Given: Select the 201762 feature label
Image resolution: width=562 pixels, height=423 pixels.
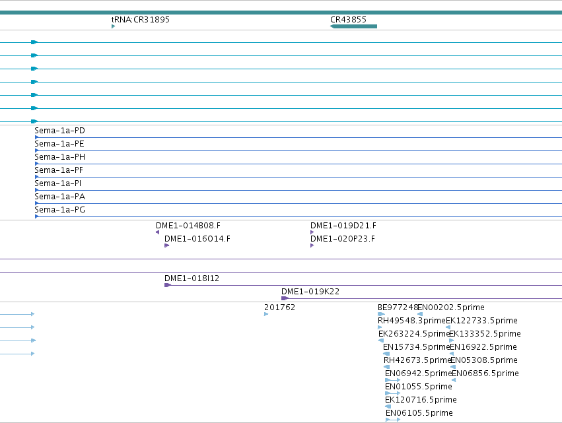Looking at the screenshot, I should point(279,308).
